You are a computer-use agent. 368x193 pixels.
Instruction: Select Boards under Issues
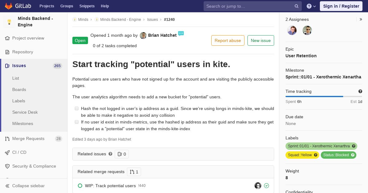coord(19,89)
